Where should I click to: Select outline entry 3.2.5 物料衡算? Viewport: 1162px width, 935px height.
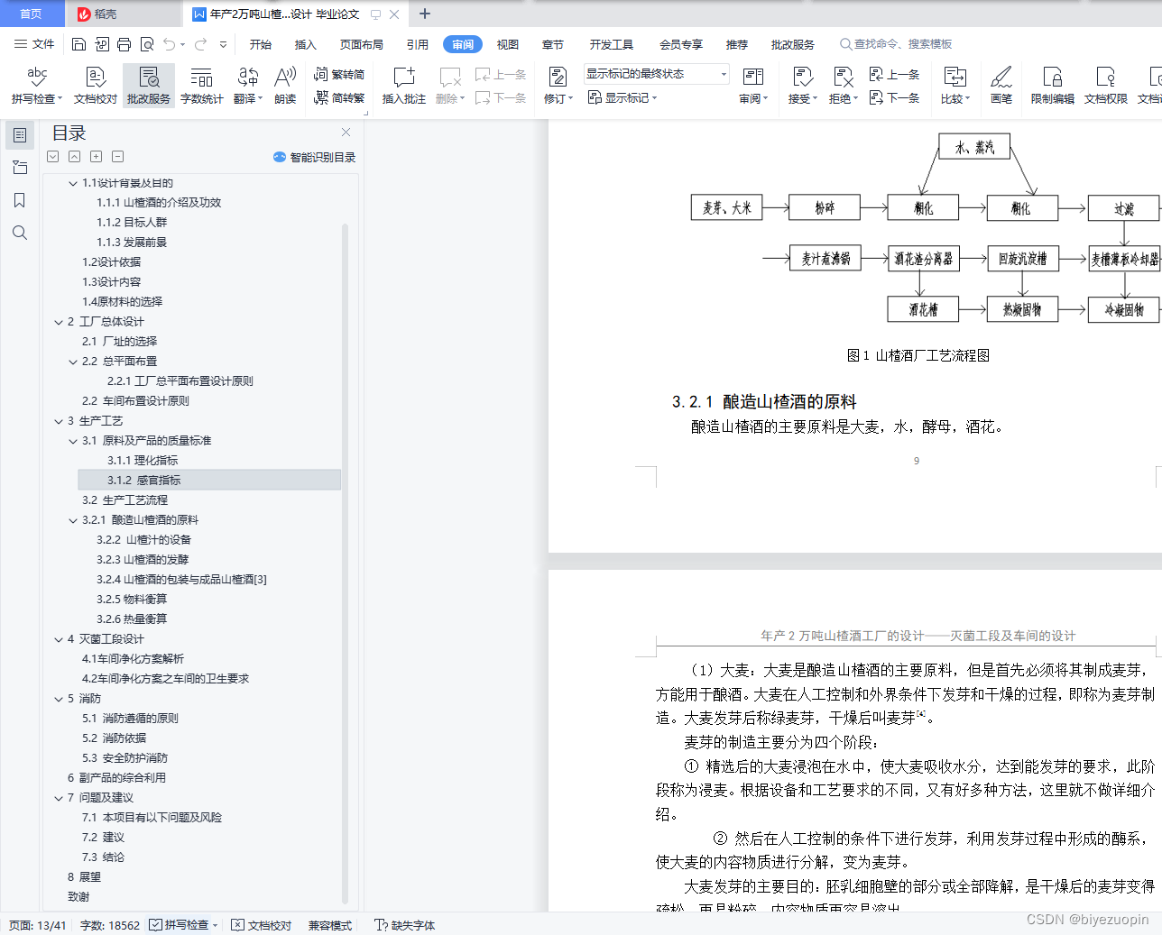click(x=132, y=600)
